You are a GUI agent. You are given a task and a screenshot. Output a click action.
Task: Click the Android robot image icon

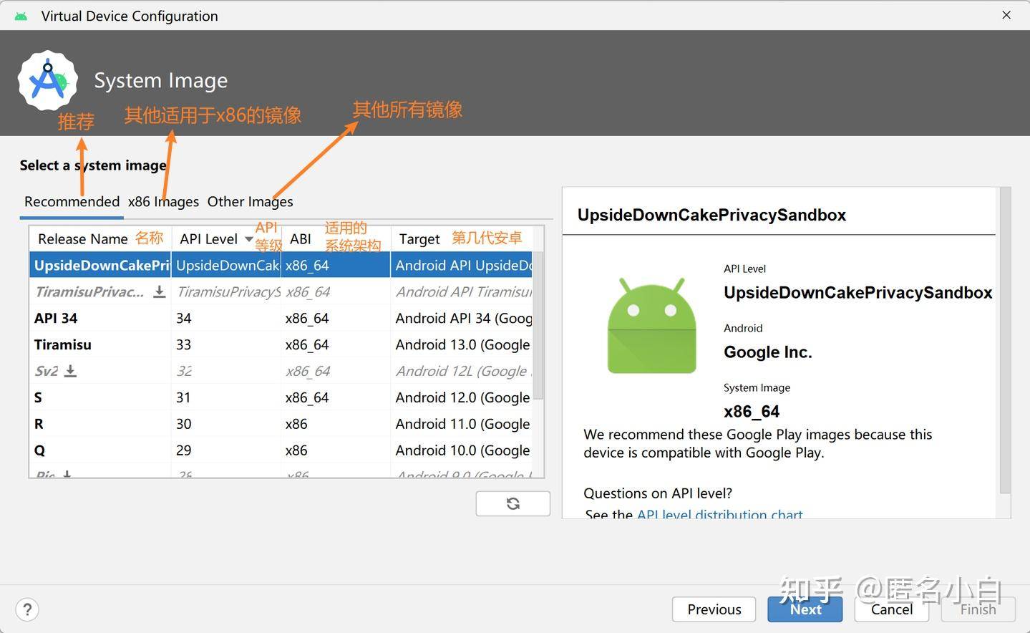pos(652,326)
